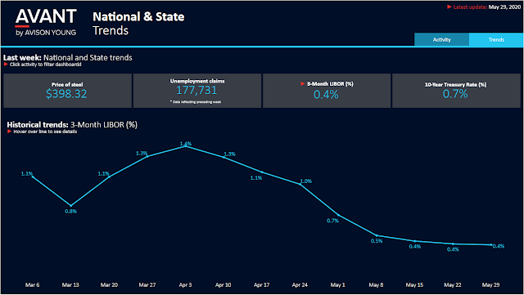
Task: Click the Apr 24 axis label
Action: tap(300, 284)
